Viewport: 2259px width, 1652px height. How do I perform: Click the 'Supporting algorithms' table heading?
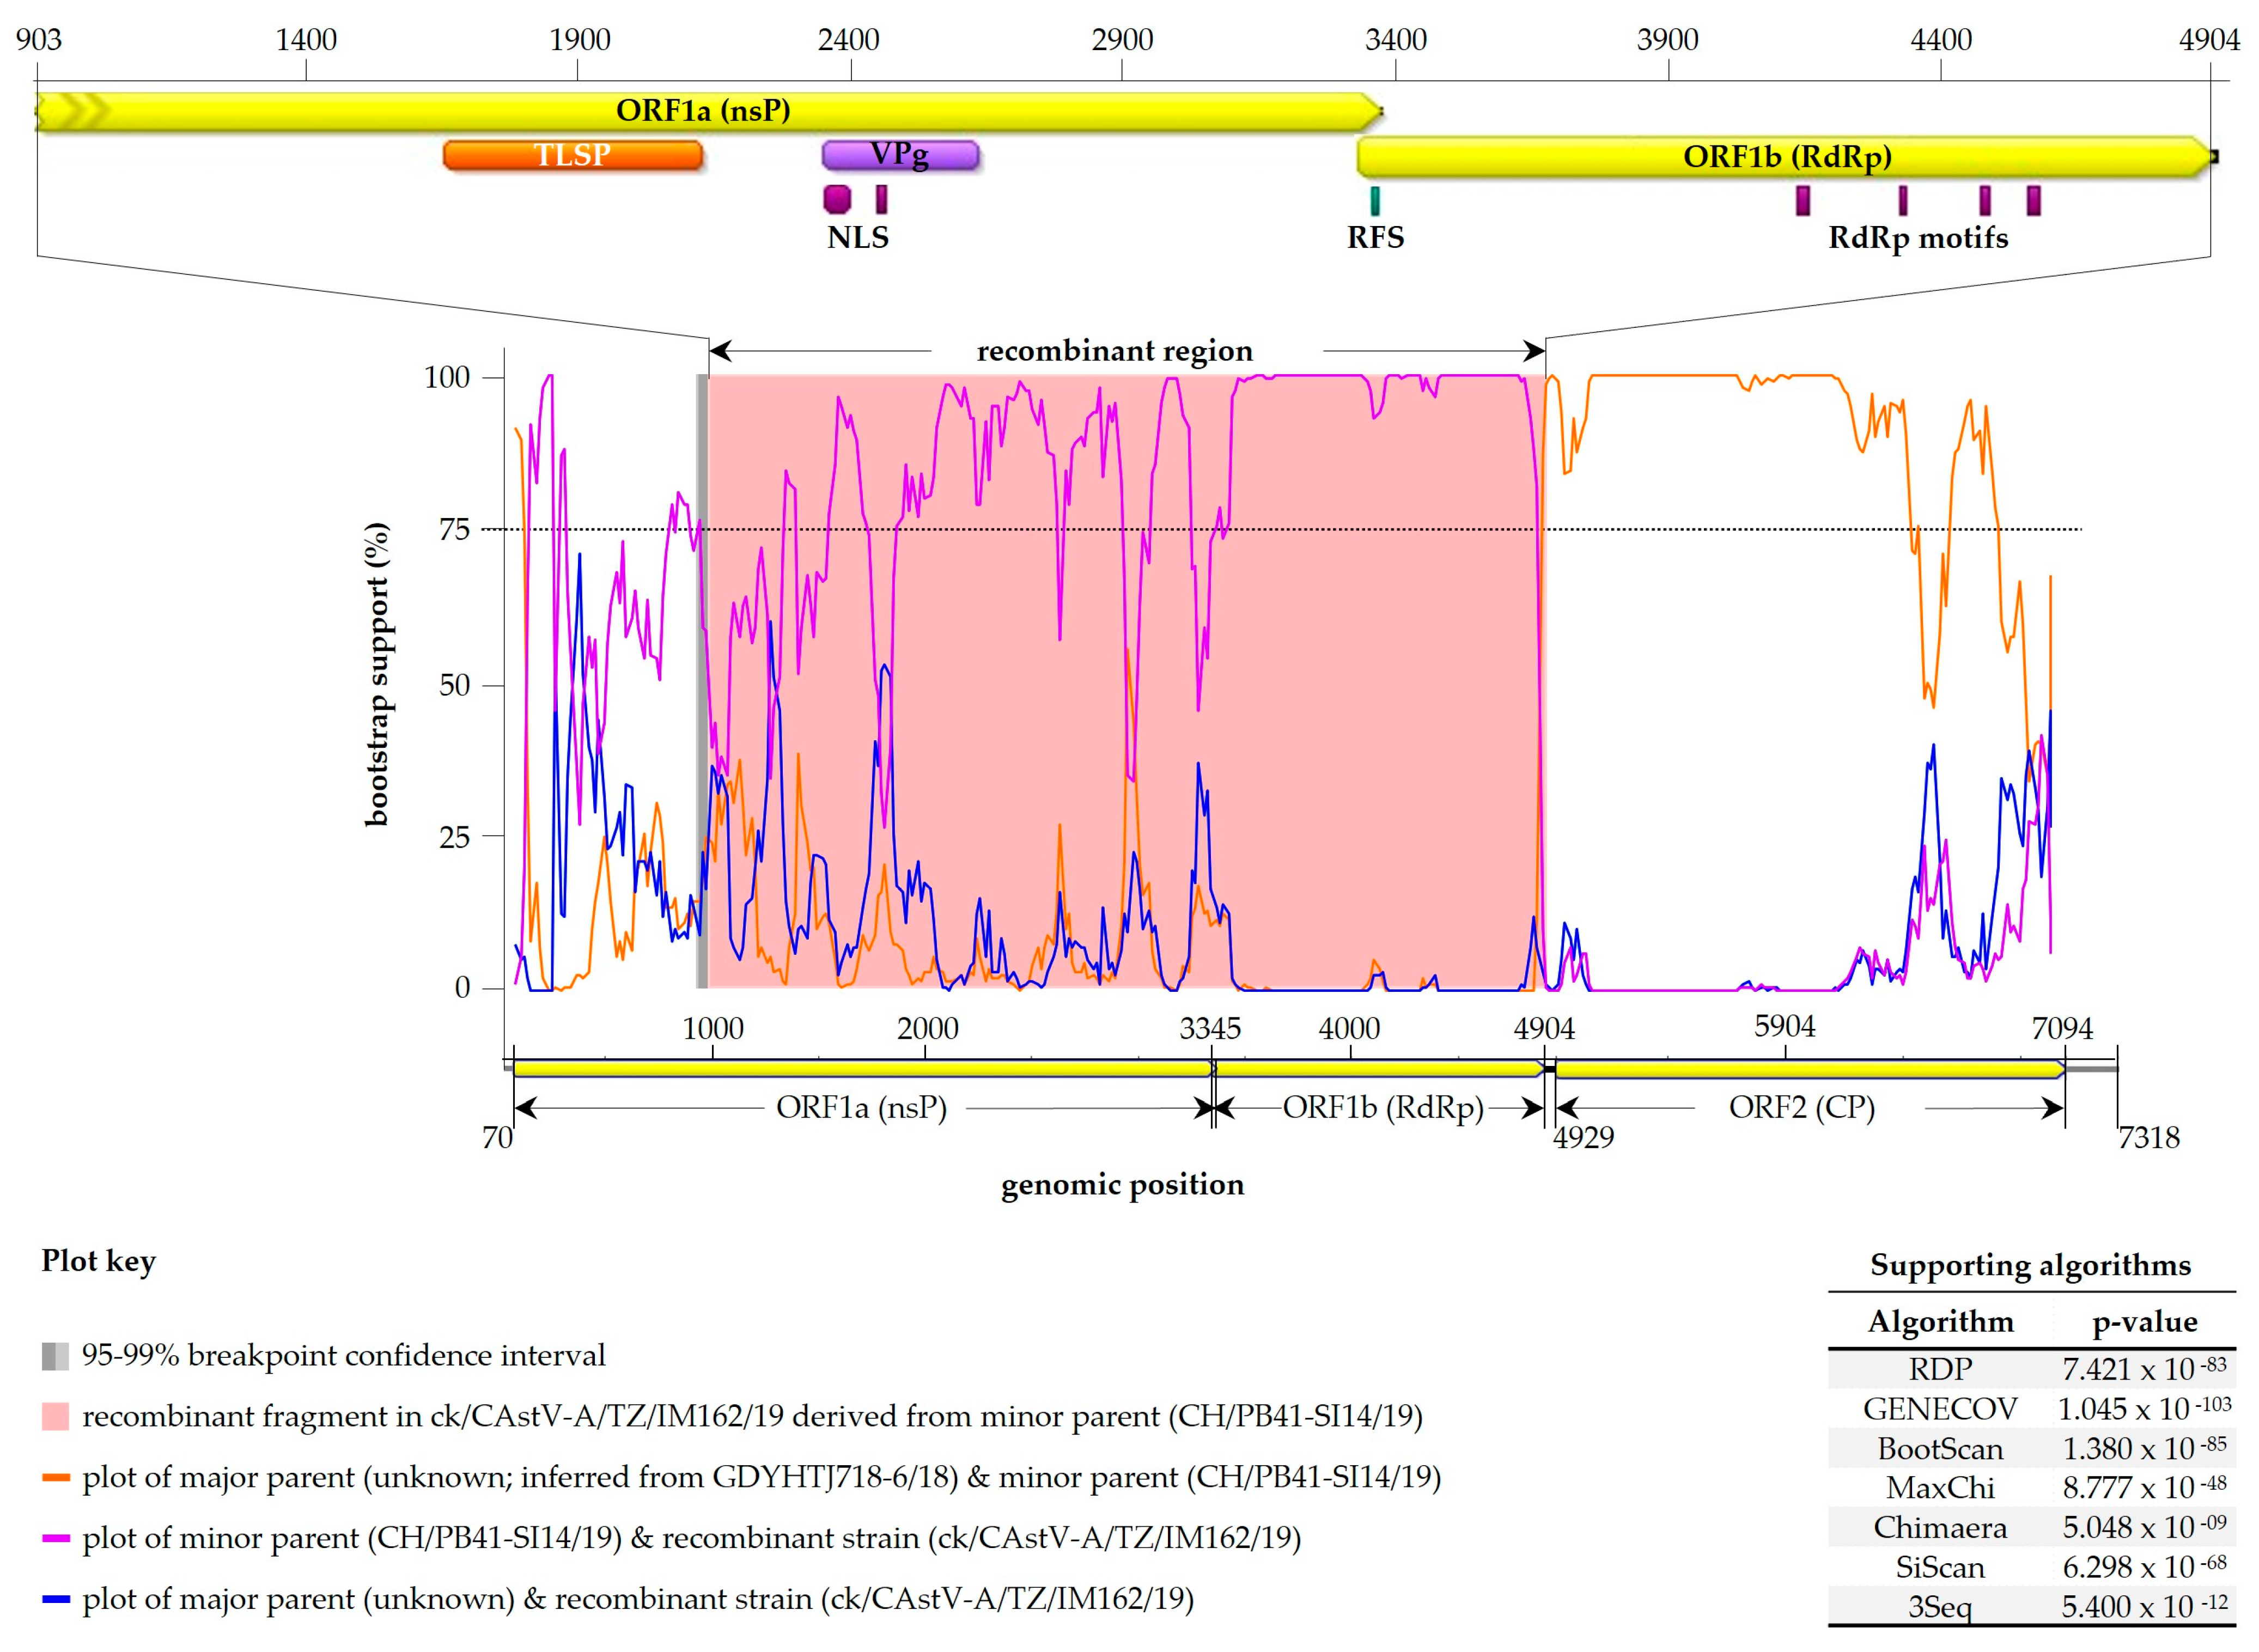[2029, 1265]
